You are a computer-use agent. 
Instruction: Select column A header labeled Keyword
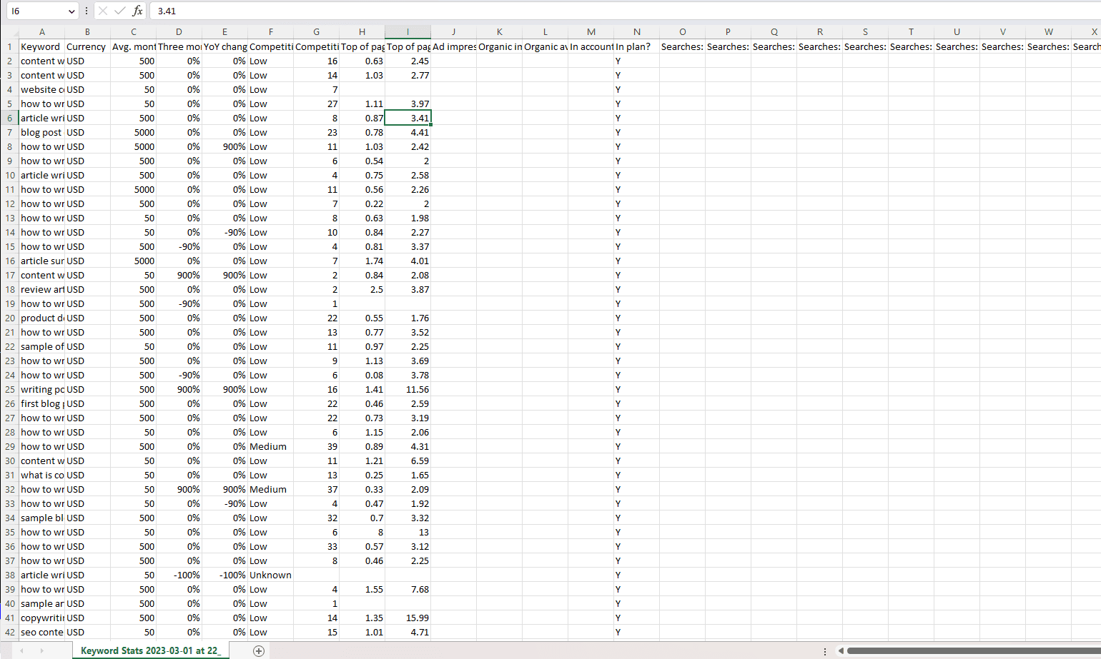click(41, 31)
